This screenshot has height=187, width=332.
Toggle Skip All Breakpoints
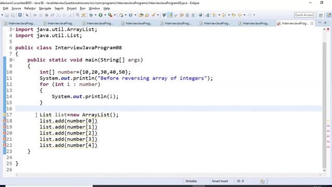27,15
